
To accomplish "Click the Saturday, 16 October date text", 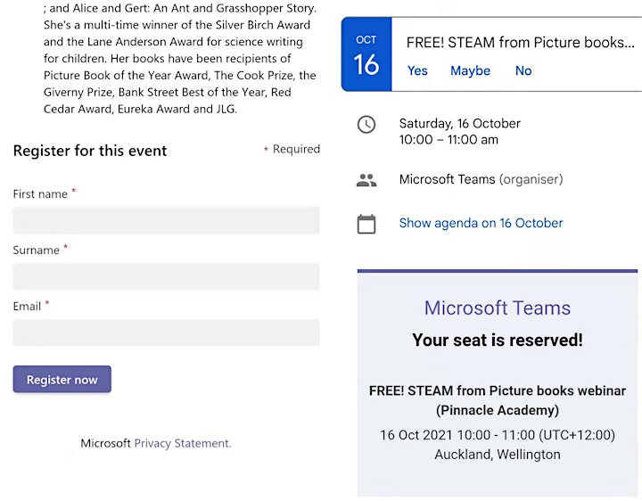I will tap(459, 123).
